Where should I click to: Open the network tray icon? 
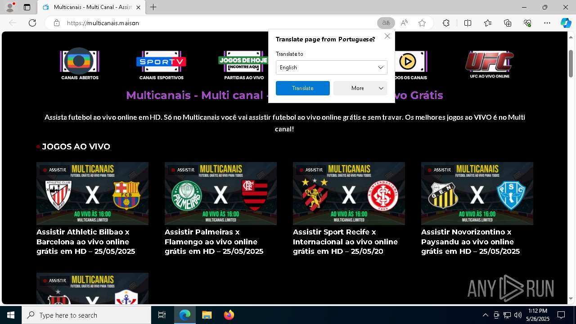tap(507, 315)
